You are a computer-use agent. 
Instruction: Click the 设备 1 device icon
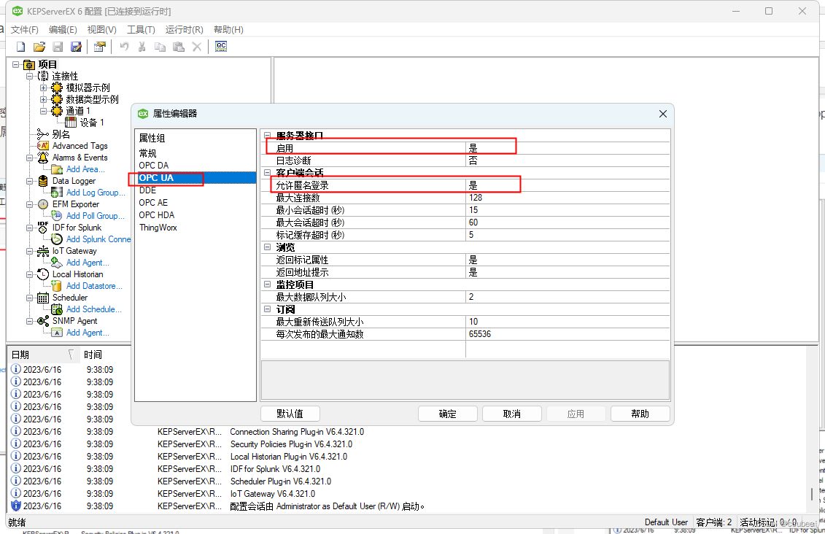71,123
